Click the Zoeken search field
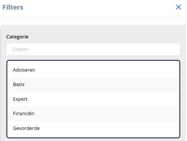This screenshot has height=141, width=187. click(93, 49)
